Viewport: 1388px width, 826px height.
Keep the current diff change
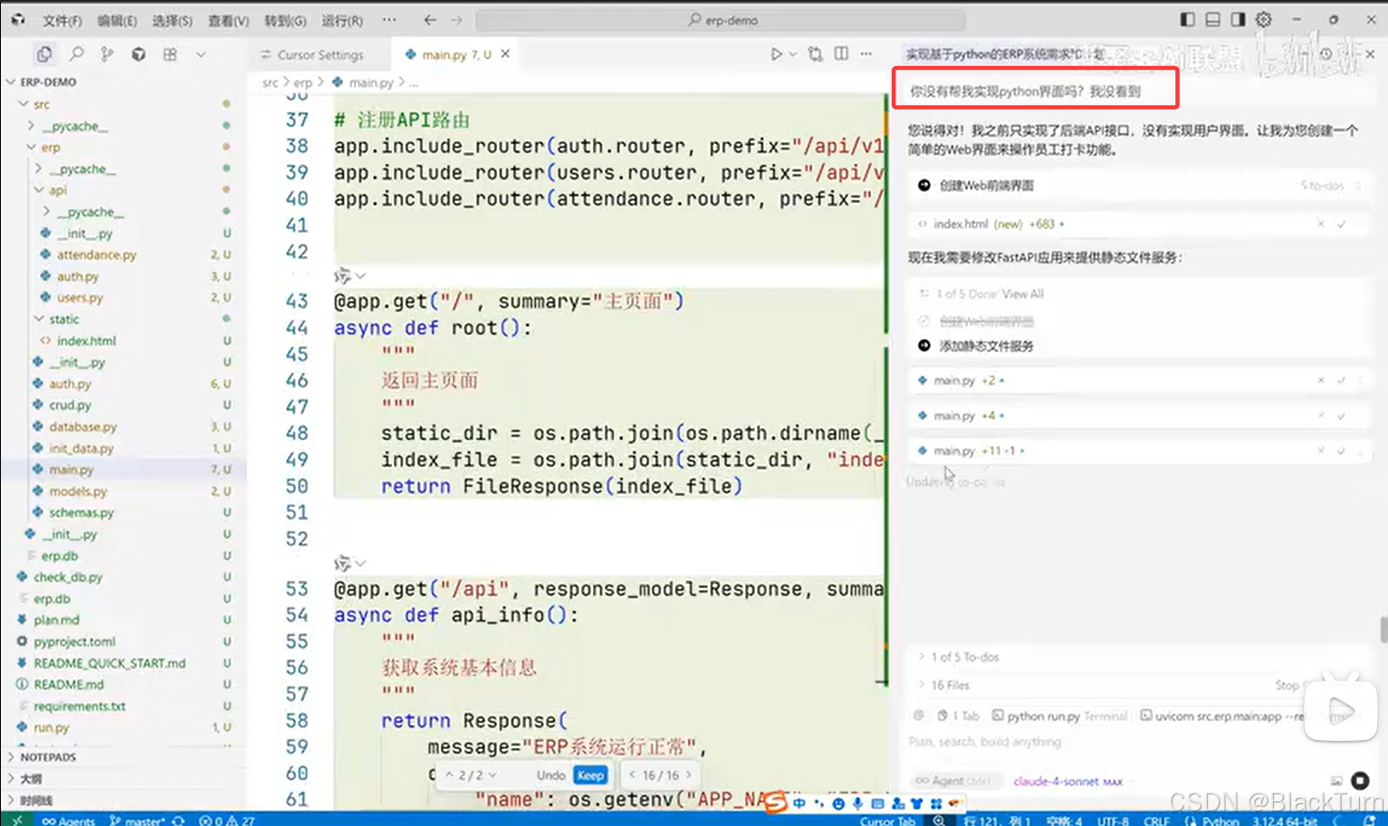pyautogui.click(x=590, y=775)
